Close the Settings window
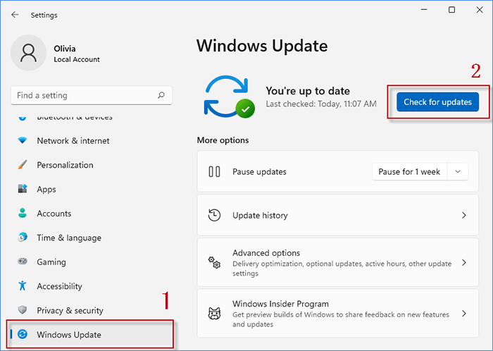The width and height of the screenshot is (493, 351). point(480,10)
